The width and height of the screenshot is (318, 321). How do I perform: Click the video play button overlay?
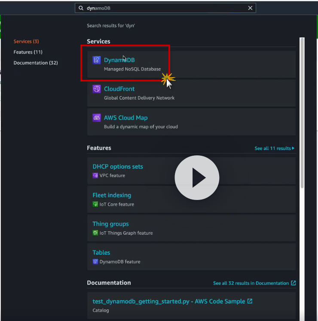(x=197, y=178)
